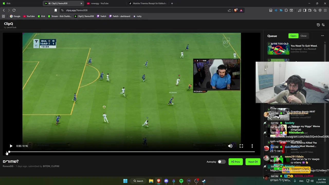Open OBS Studio from the taskbar

(196, 181)
